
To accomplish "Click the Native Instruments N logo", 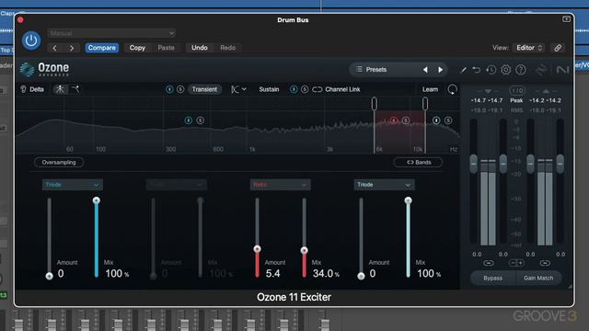I will coord(562,70).
